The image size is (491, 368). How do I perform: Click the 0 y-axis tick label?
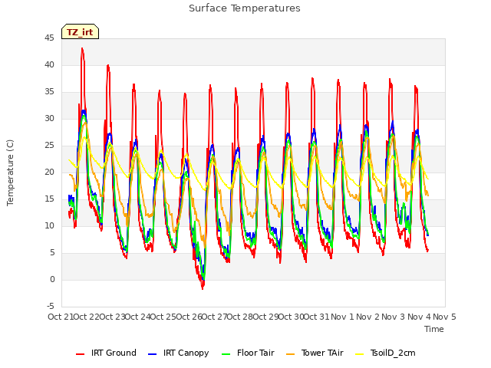(x=52, y=279)
